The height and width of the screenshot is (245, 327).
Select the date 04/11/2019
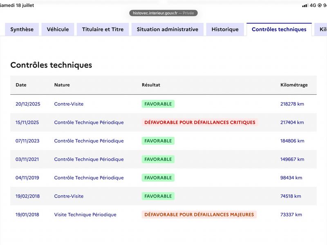click(x=27, y=178)
